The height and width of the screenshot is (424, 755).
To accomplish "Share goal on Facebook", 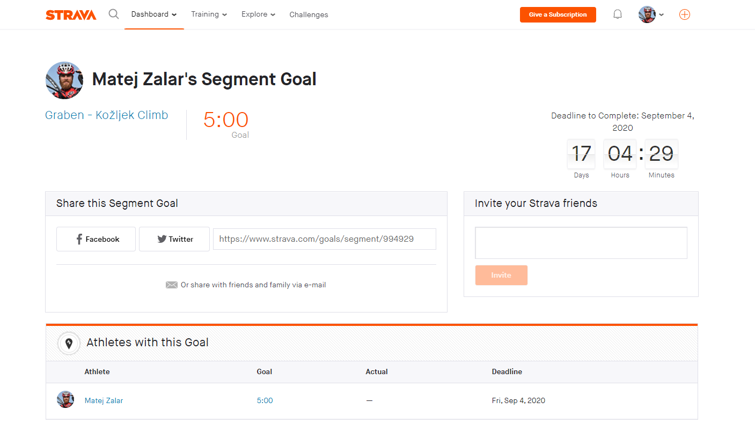I will [96, 239].
